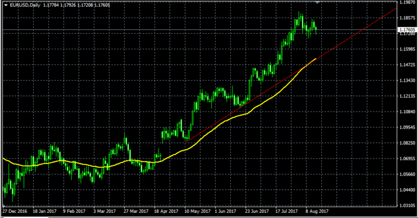
Task: Click the high value 1.17926
Action: (68, 5)
